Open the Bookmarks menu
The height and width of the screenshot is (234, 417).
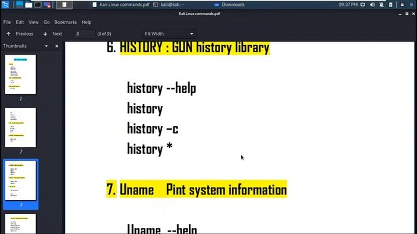[x=65, y=22]
